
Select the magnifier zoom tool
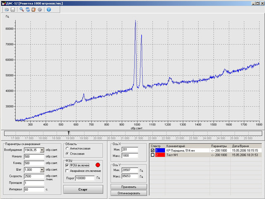22,9
